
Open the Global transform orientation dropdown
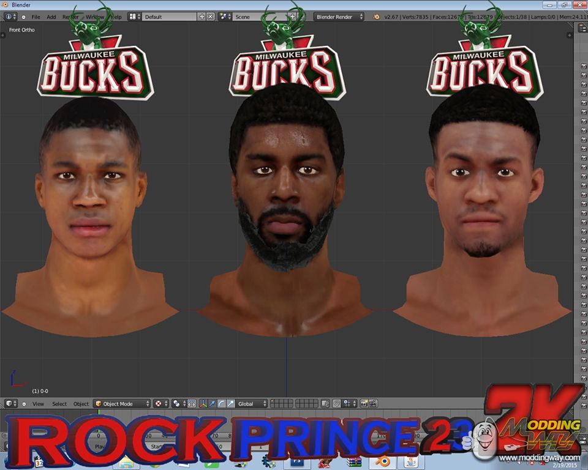[252, 404]
